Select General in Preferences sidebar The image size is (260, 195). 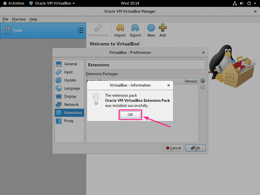(x=70, y=64)
